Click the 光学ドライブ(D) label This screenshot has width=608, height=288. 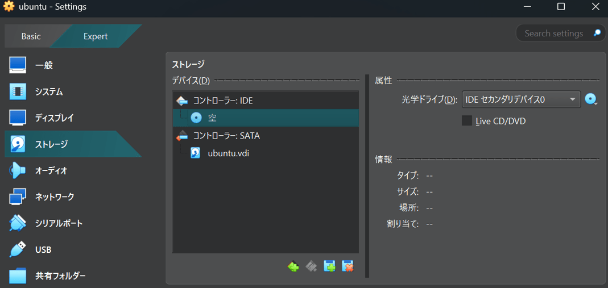click(429, 100)
